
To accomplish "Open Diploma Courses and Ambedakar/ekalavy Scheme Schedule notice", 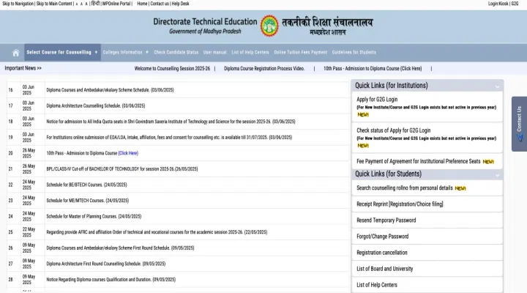I will [110, 90].
